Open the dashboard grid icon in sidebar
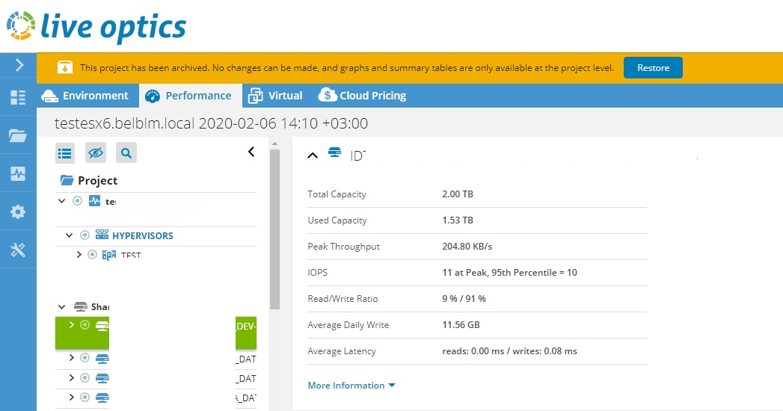This screenshot has height=411, width=783. [x=18, y=97]
